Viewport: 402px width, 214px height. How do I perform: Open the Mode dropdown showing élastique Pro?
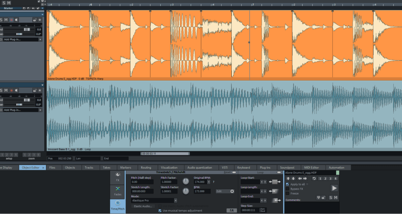click(x=176, y=200)
